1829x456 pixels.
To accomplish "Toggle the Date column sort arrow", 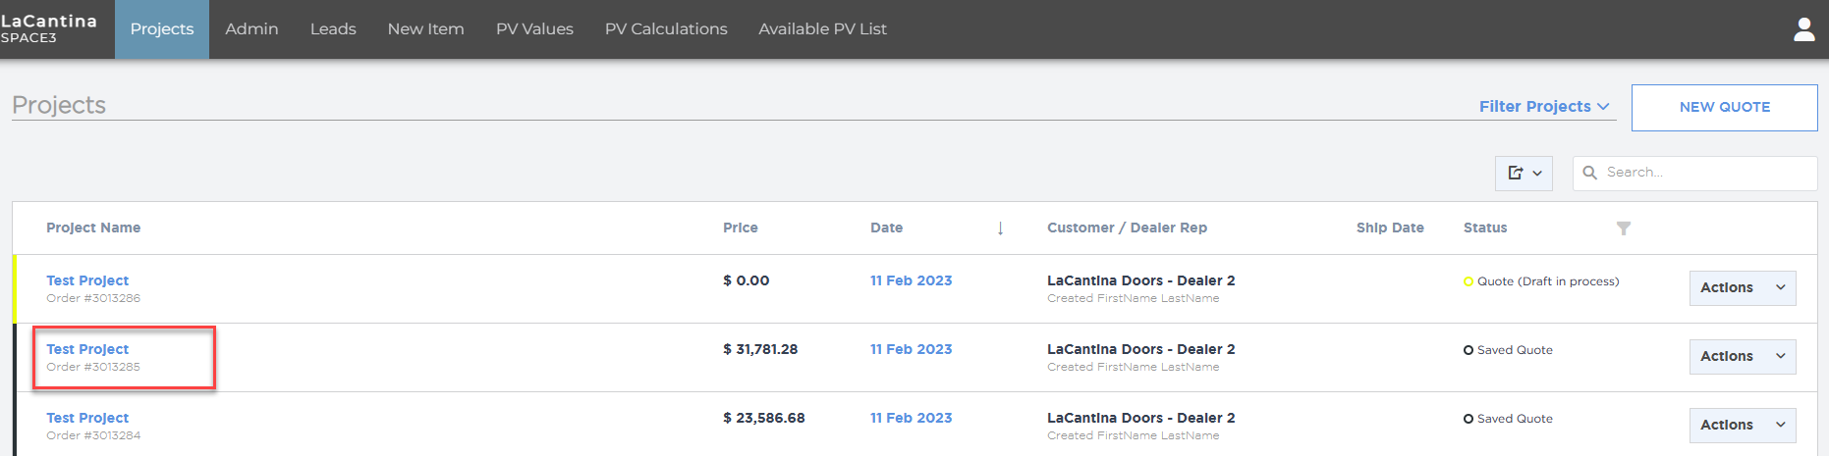I will tap(1000, 228).
